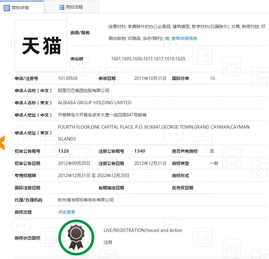Click preliminary announcement issue number 1328
The image size is (269, 259).
(63, 151)
